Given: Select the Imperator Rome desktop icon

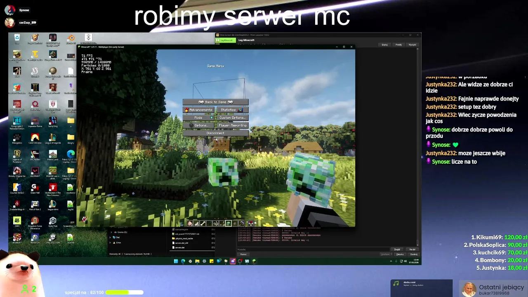Looking at the screenshot, I should (35, 123).
